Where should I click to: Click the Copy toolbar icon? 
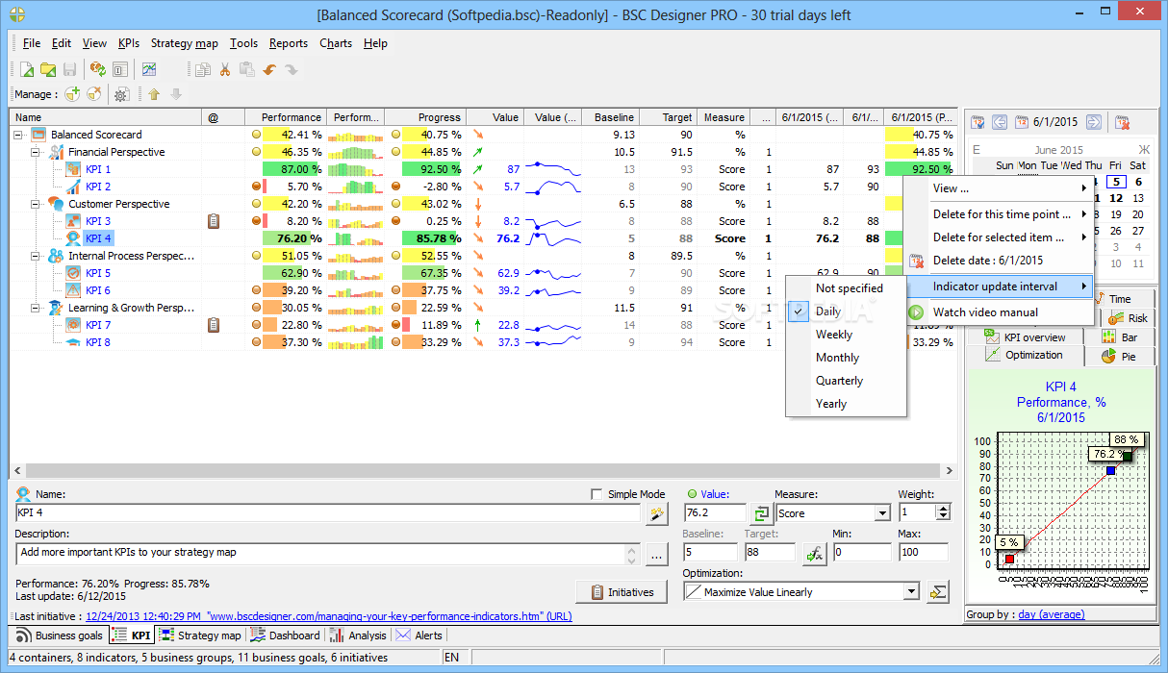point(203,69)
